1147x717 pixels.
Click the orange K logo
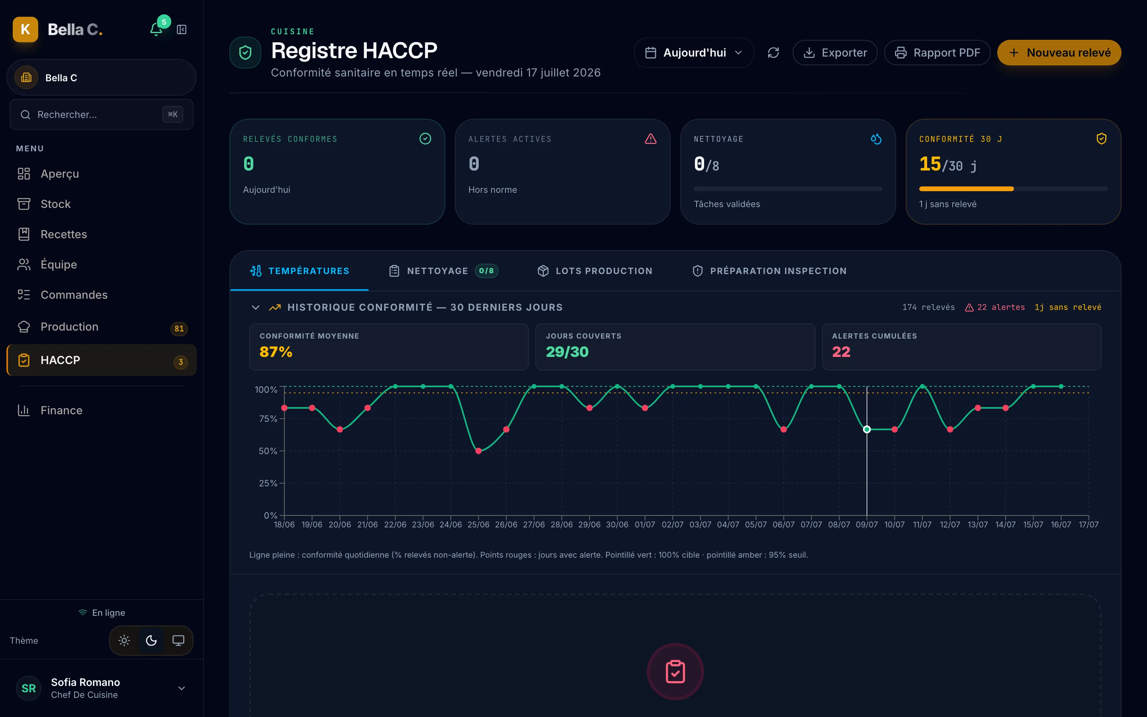click(x=25, y=29)
